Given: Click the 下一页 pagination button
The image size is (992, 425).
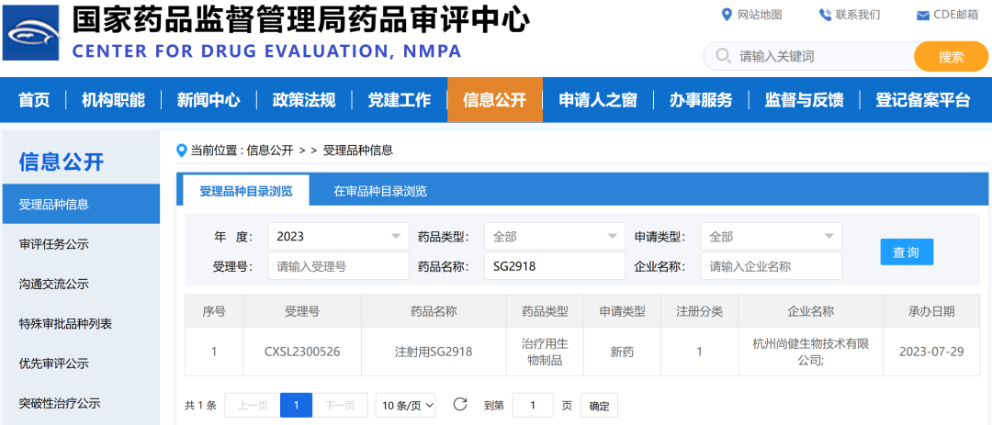Looking at the screenshot, I should (x=340, y=406).
